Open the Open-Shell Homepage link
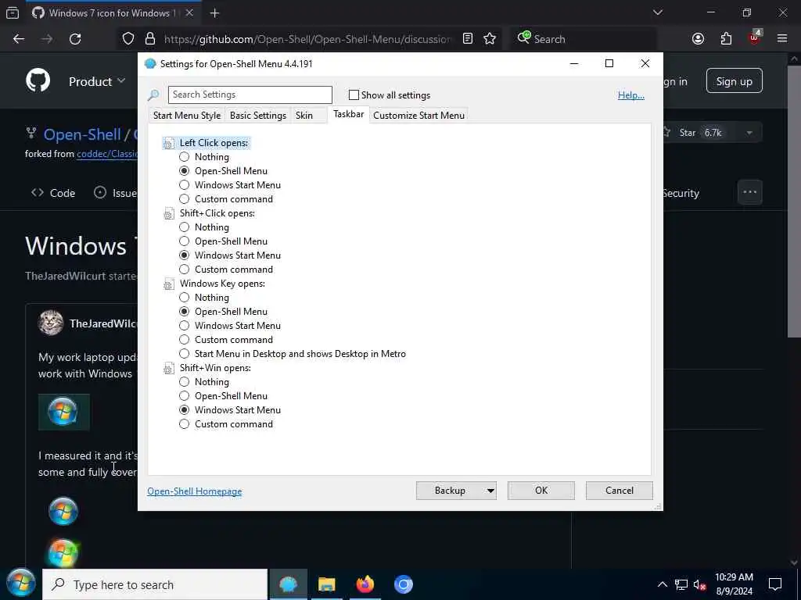The height and width of the screenshot is (600, 801). [195, 491]
